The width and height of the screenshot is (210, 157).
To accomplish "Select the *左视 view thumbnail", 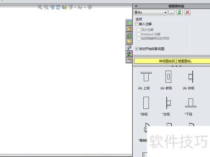I will pos(168,103).
